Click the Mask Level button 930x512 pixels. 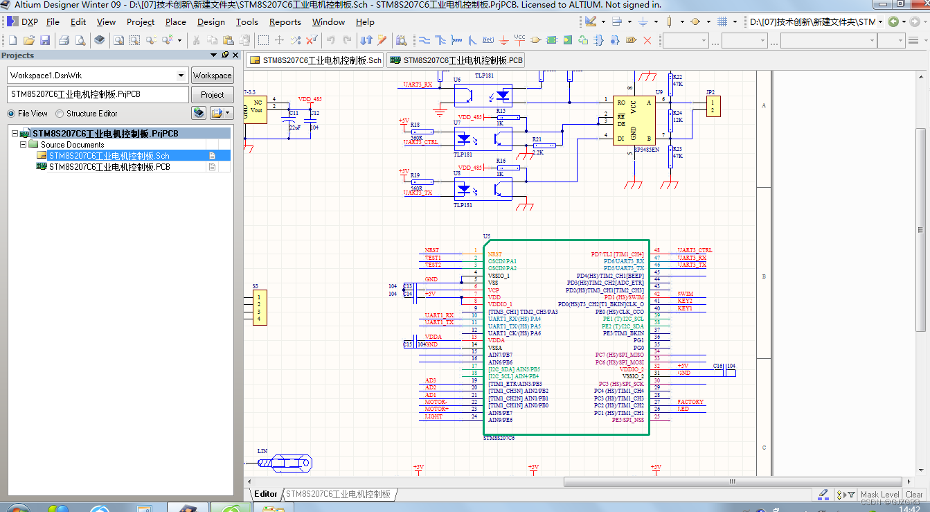(x=879, y=495)
